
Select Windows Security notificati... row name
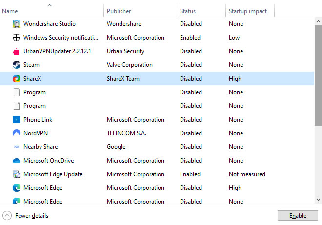click(61, 38)
